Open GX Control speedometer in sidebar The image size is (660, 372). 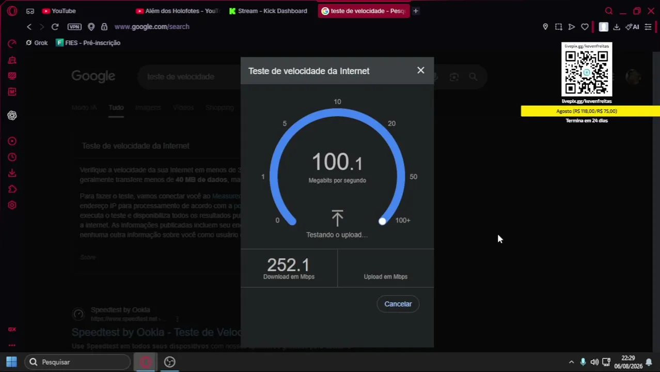point(12,44)
